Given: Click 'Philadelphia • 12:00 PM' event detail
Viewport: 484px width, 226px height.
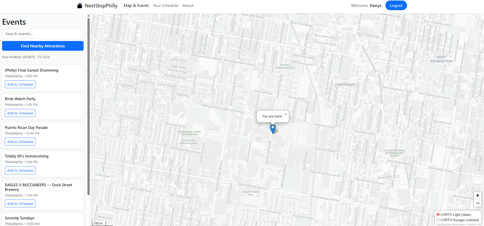Looking at the screenshot, I should (x=22, y=134).
